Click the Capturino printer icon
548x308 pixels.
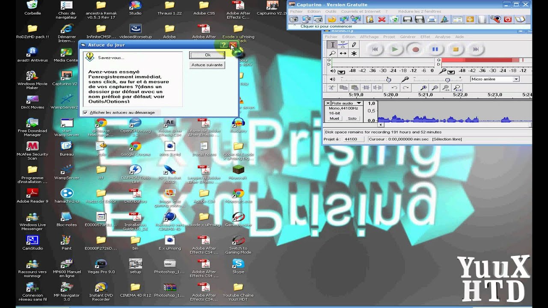pyautogui.click(x=432, y=19)
